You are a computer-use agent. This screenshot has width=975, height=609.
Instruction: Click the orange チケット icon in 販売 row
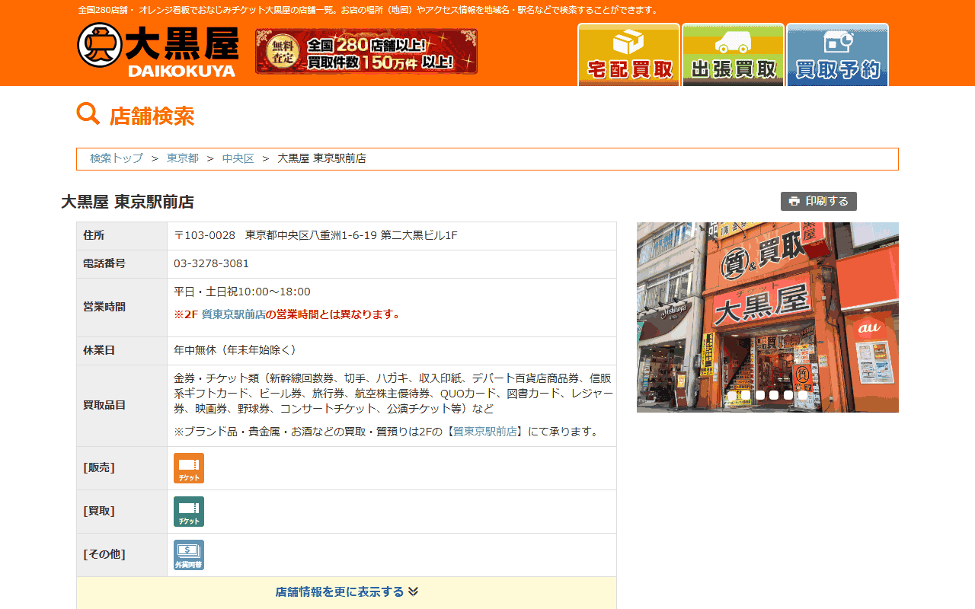pos(189,468)
